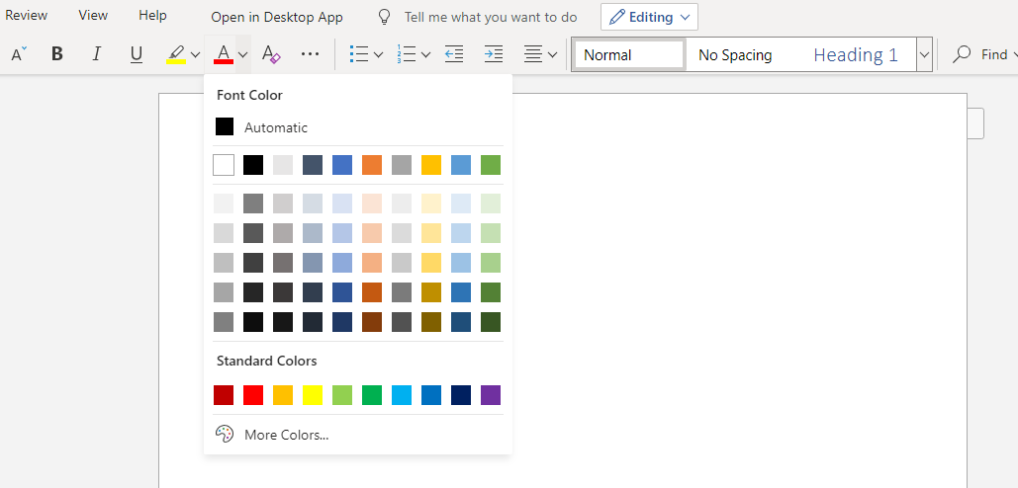Toggle Italic formatting
Image resolution: width=1018 pixels, height=488 pixels.
(x=97, y=54)
